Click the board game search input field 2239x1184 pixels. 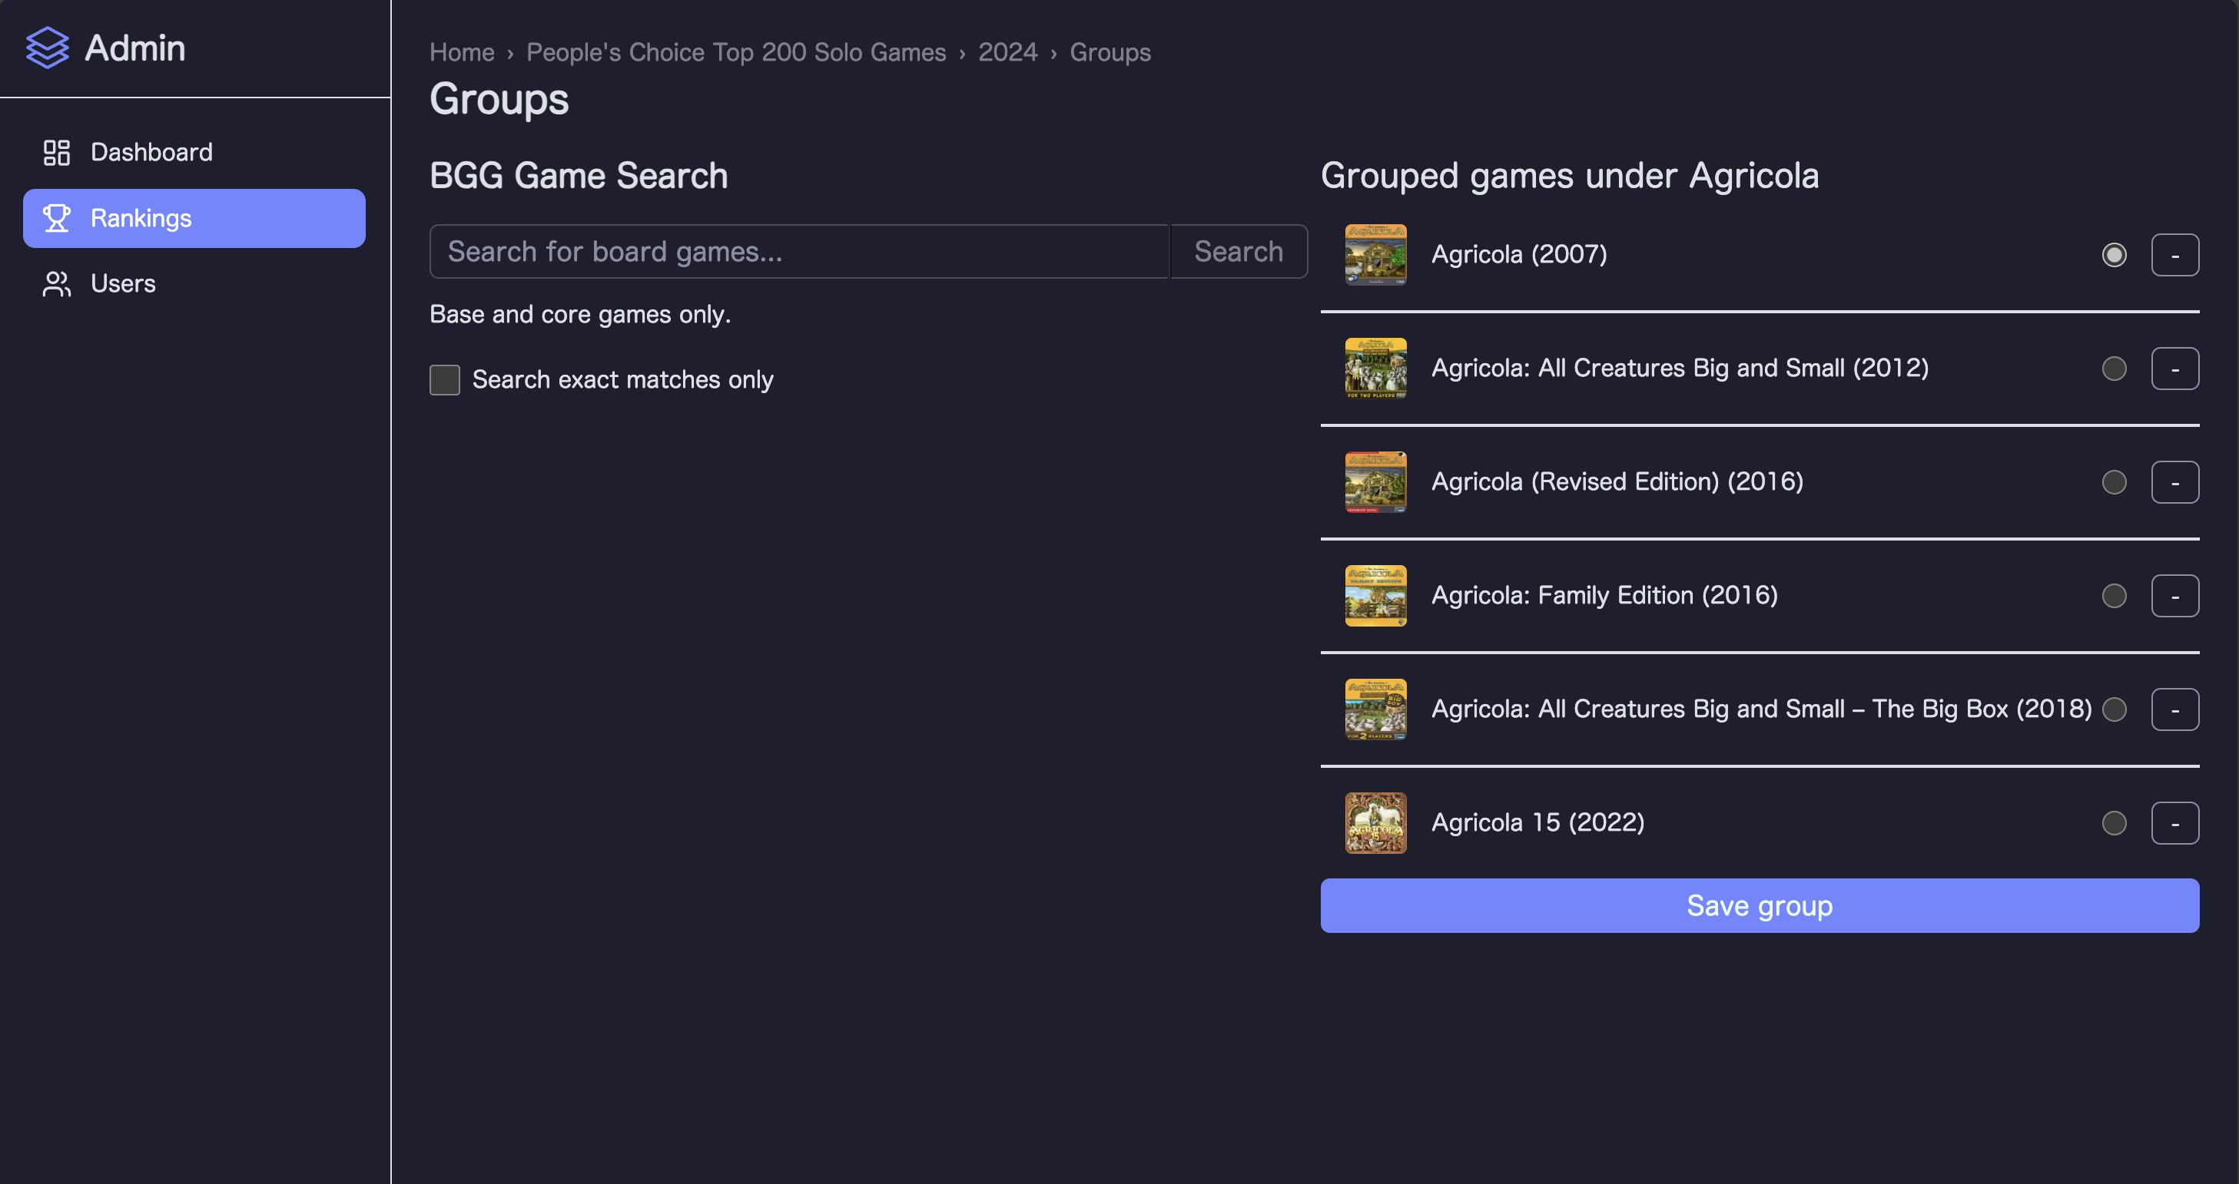[x=799, y=251]
